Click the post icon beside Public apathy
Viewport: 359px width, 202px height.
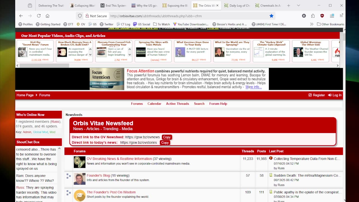click(271, 192)
